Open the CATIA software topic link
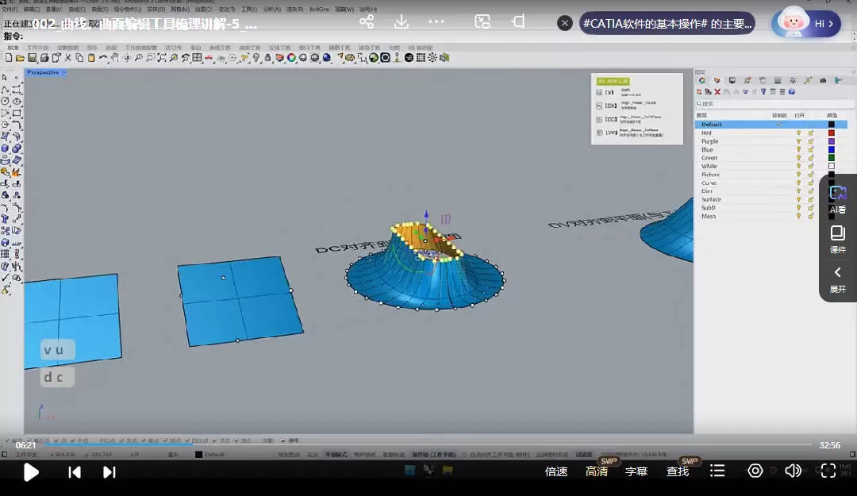The height and width of the screenshot is (496, 857). click(x=667, y=24)
